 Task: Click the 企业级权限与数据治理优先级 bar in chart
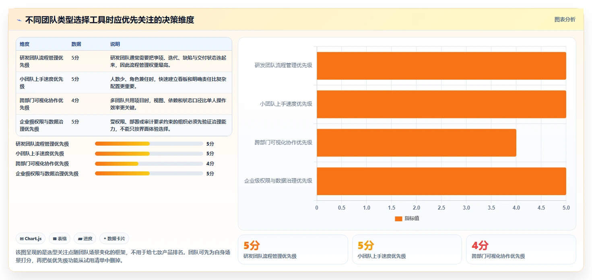tap(441, 181)
